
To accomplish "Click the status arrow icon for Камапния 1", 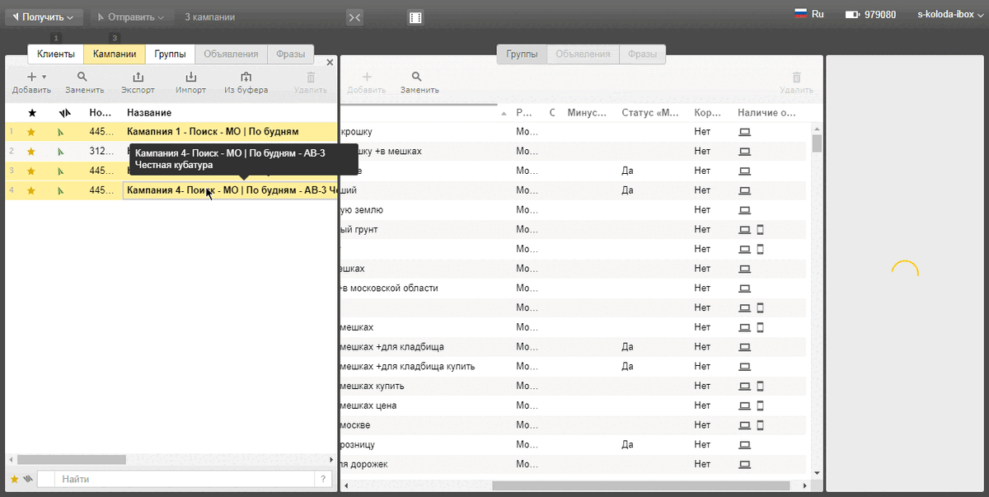I will click(60, 132).
